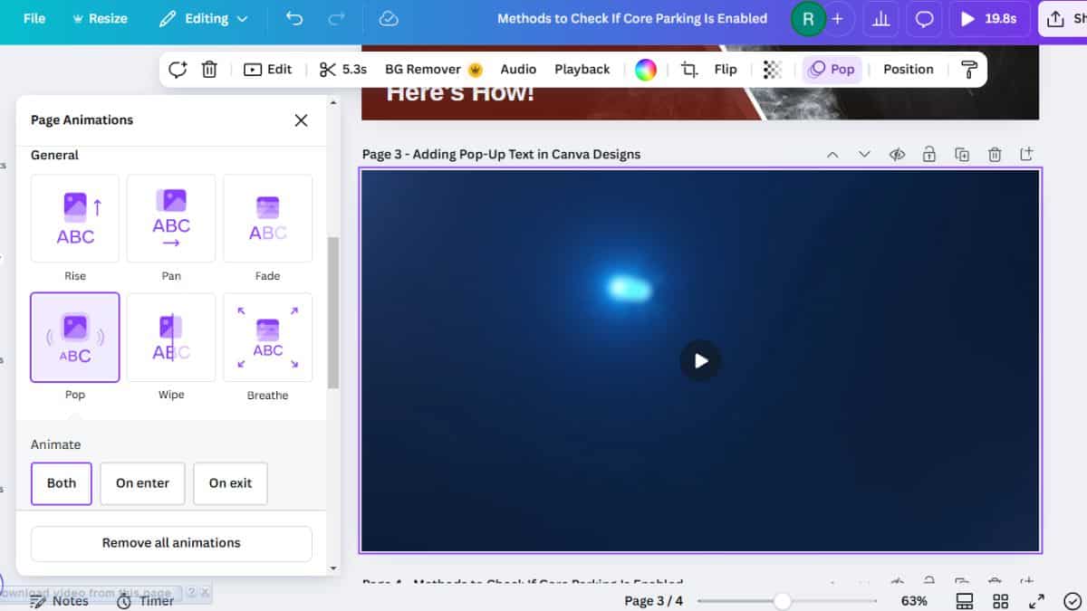Viewport: 1087px width, 611px height.
Task: Click the zoom slider handle
Action: [x=783, y=601]
